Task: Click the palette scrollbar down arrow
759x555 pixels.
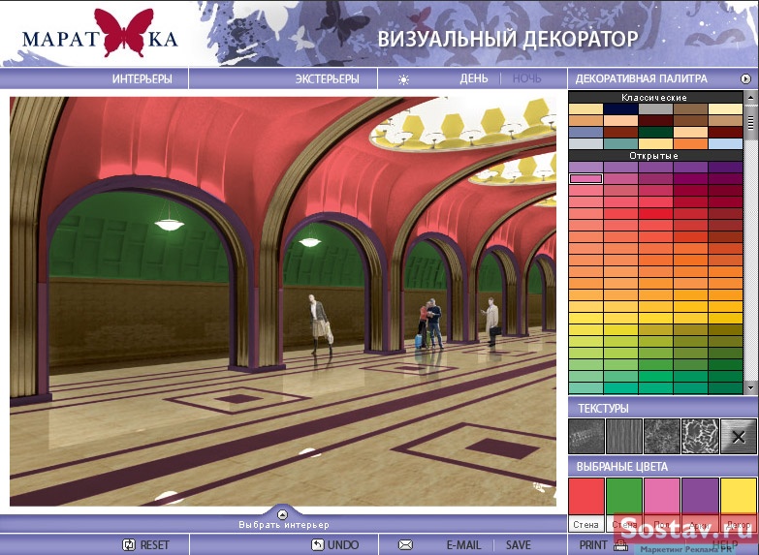Action: (x=751, y=388)
